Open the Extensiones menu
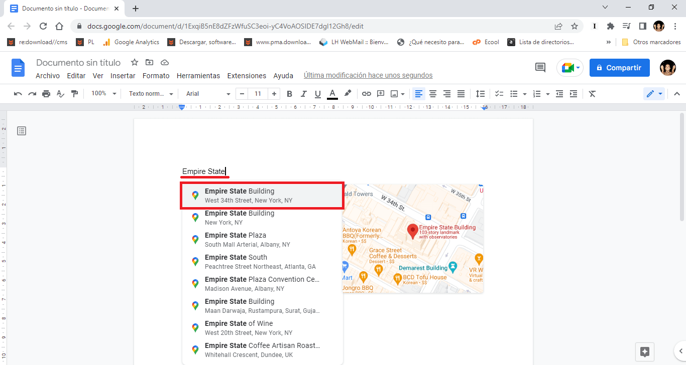686x365 pixels. (247, 76)
